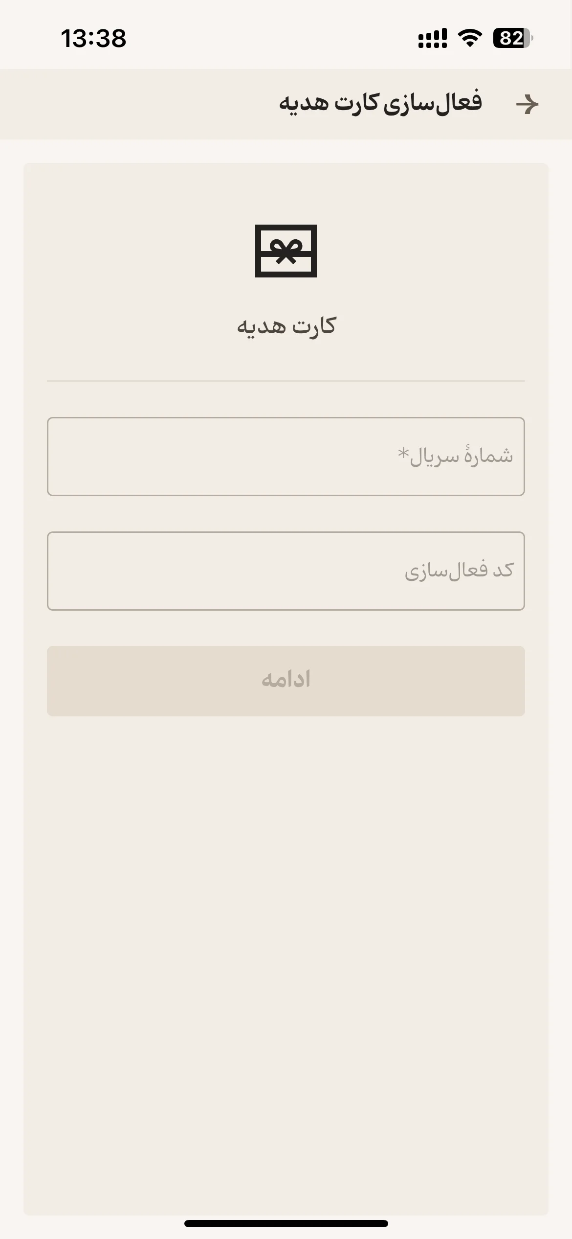Tap the کد فعال‌سازی placeholder text
Viewport: 572px width, 1239px height.
459,571
